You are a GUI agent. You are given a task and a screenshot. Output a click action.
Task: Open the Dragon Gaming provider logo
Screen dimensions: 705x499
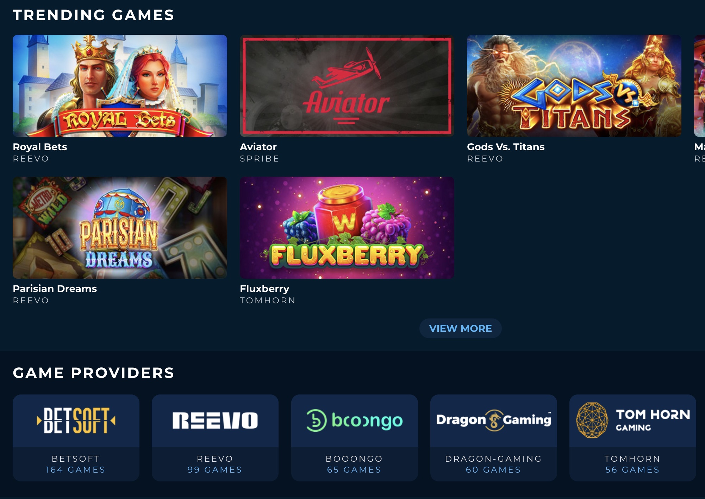point(493,421)
